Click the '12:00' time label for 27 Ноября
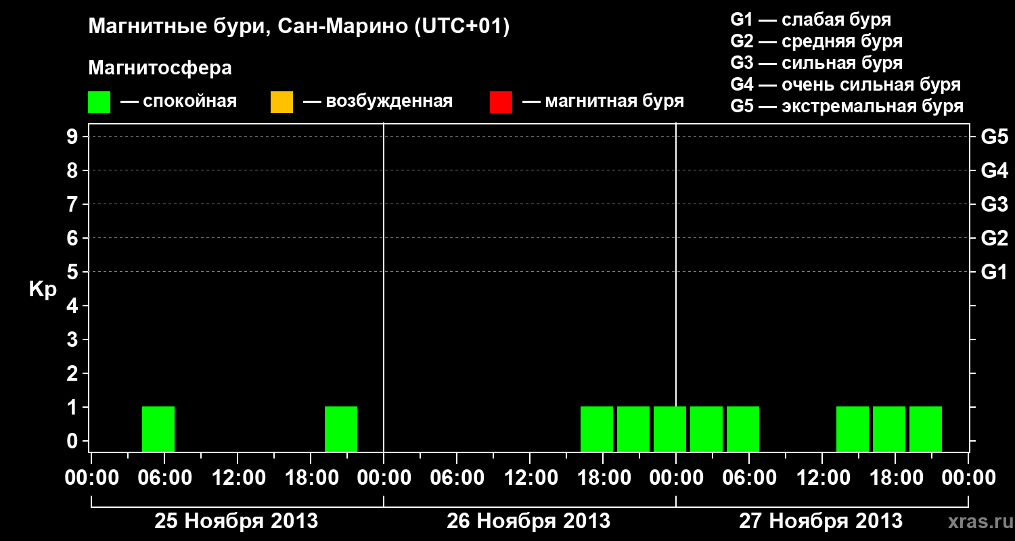This screenshot has width=1015, height=541. pos(822,478)
